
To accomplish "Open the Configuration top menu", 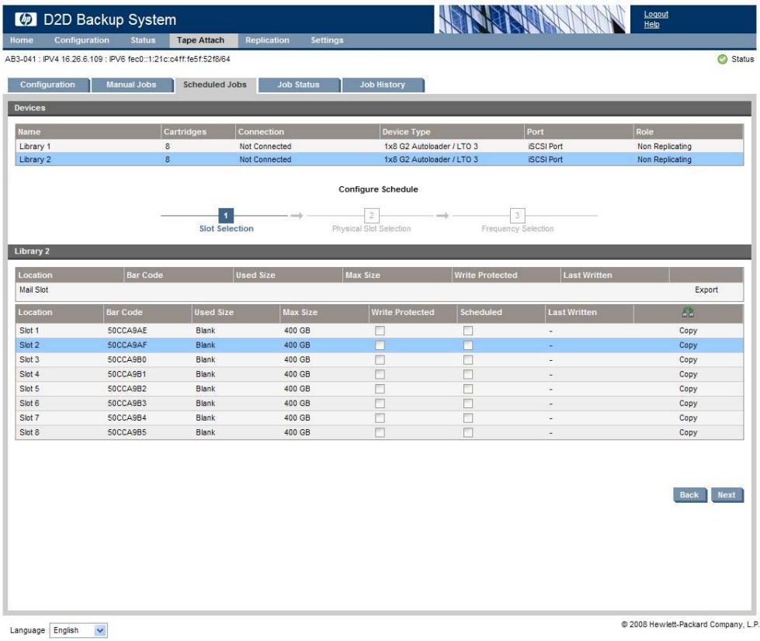I will click(x=82, y=40).
